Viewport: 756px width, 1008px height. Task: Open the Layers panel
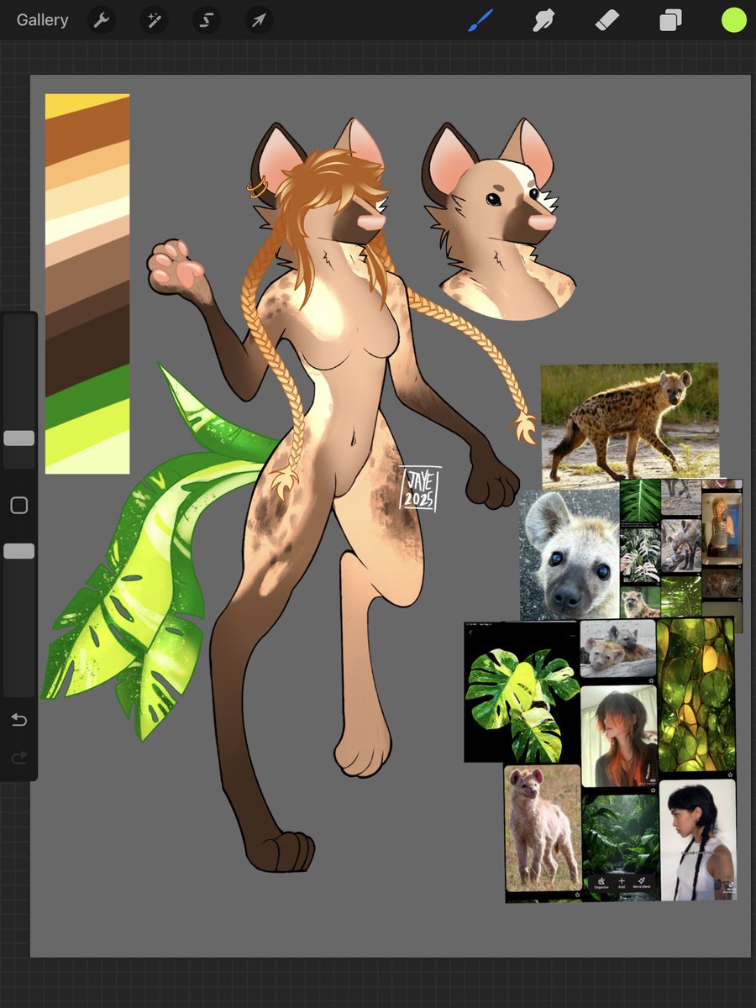click(670, 20)
